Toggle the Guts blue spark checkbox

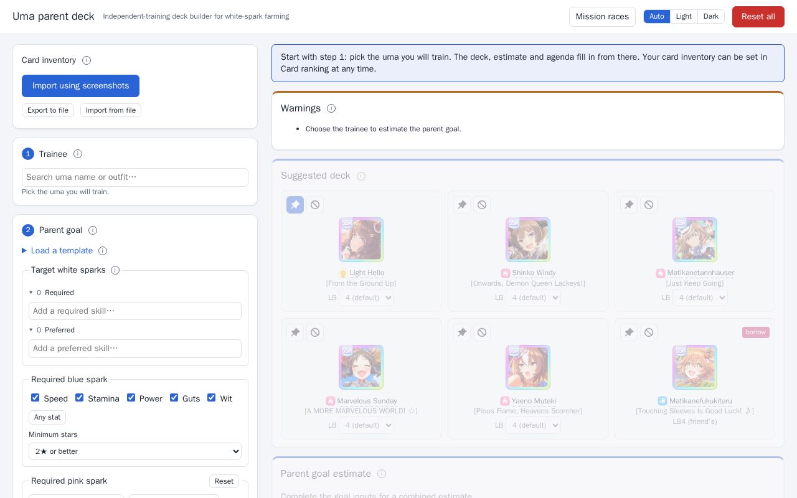(x=174, y=398)
